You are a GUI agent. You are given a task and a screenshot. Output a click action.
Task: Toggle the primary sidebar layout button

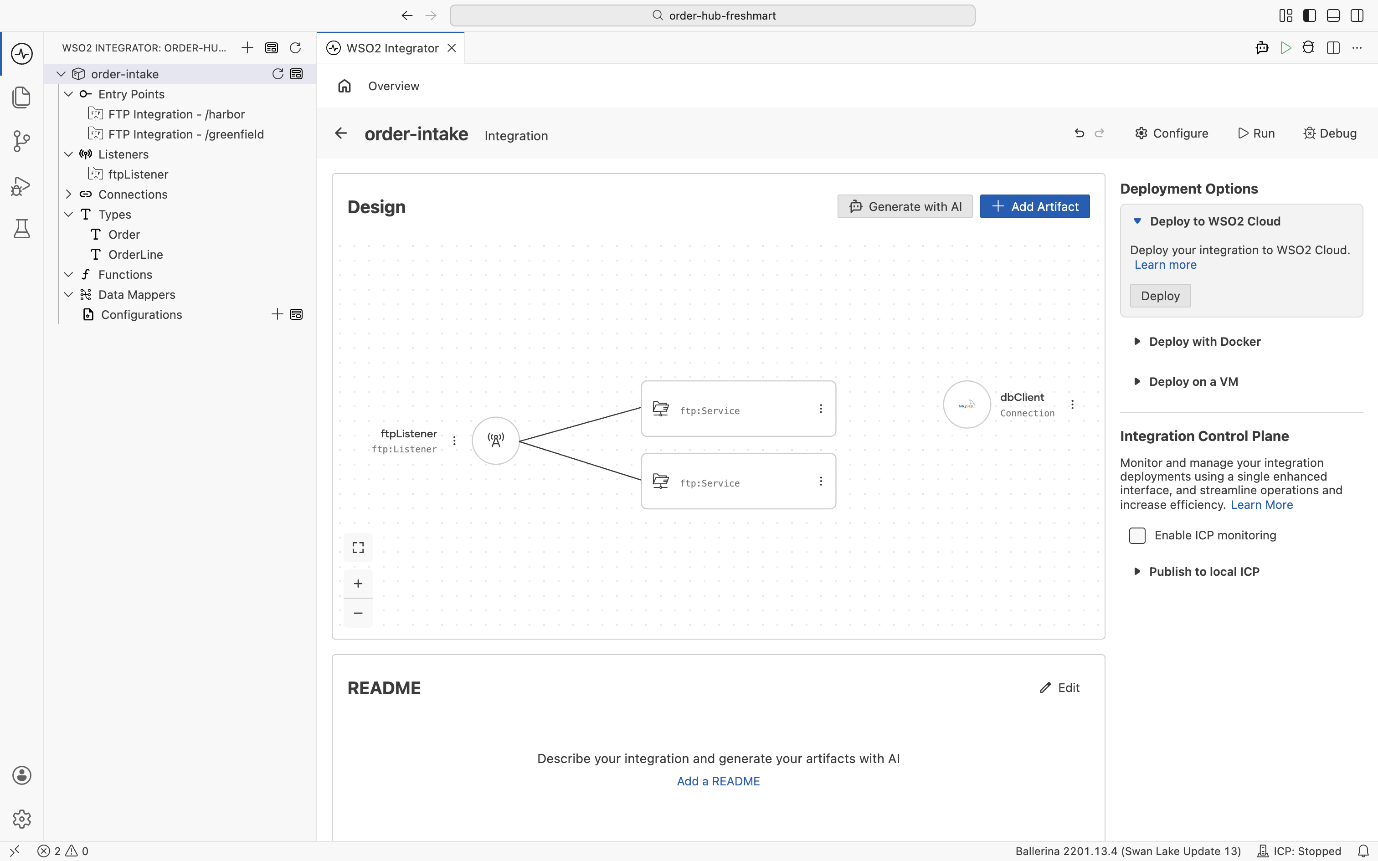(1310, 16)
